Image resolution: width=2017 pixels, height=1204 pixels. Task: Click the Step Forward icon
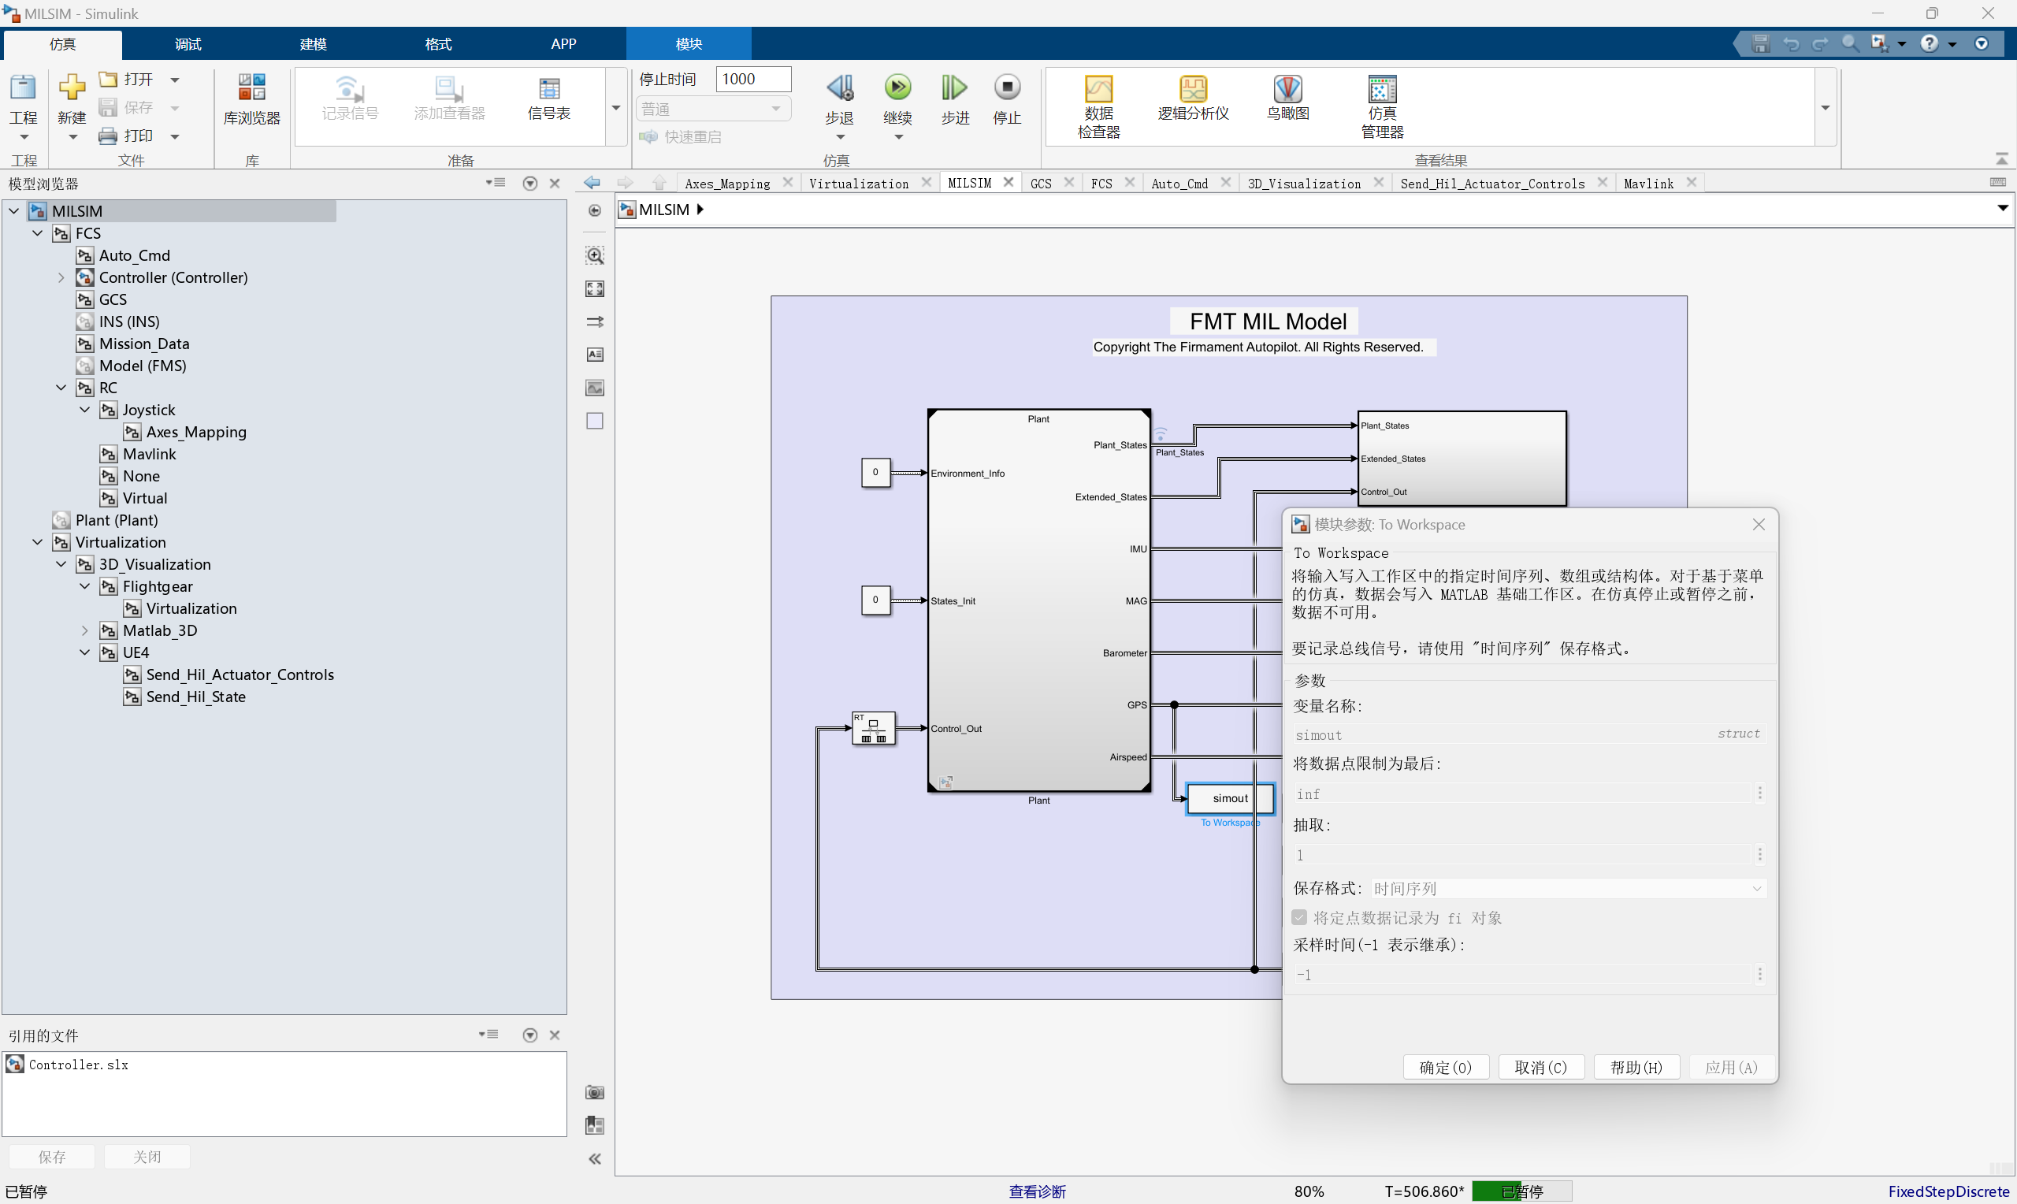(x=955, y=87)
